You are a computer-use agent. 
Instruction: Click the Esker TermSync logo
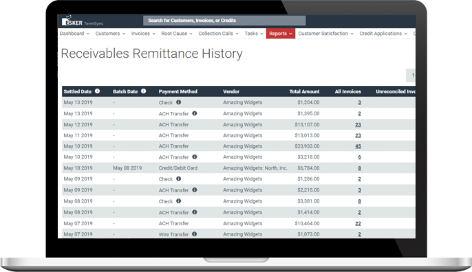click(x=83, y=21)
